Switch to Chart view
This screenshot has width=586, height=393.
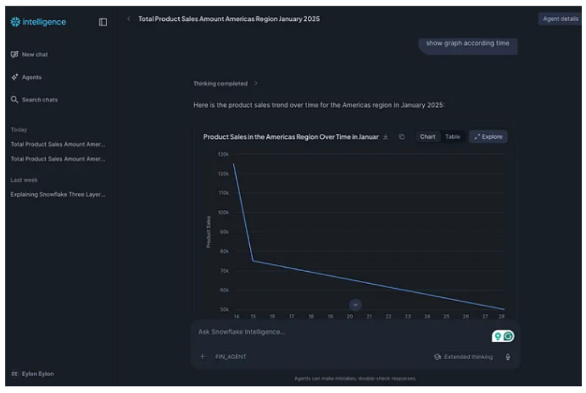pyautogui.click(x=428, y=137)
